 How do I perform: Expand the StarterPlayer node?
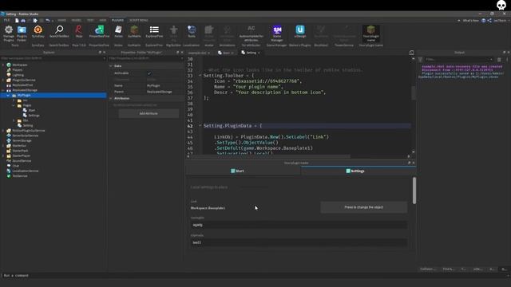(x=3, y=155)
